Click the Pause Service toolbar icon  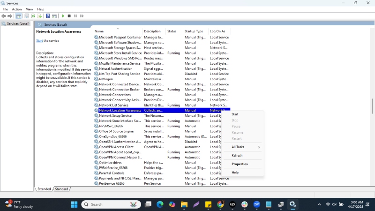[x=75, y=16]
